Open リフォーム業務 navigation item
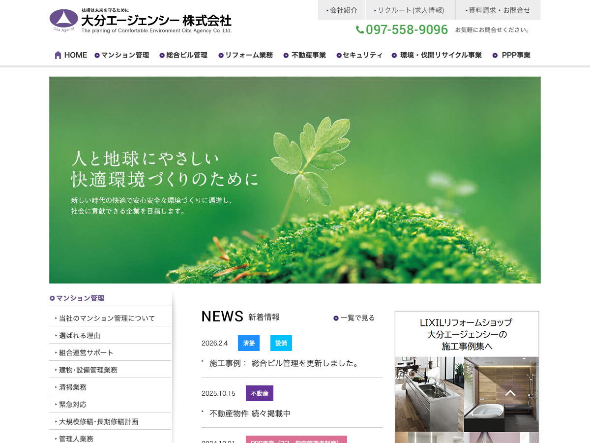 point(245,55)
